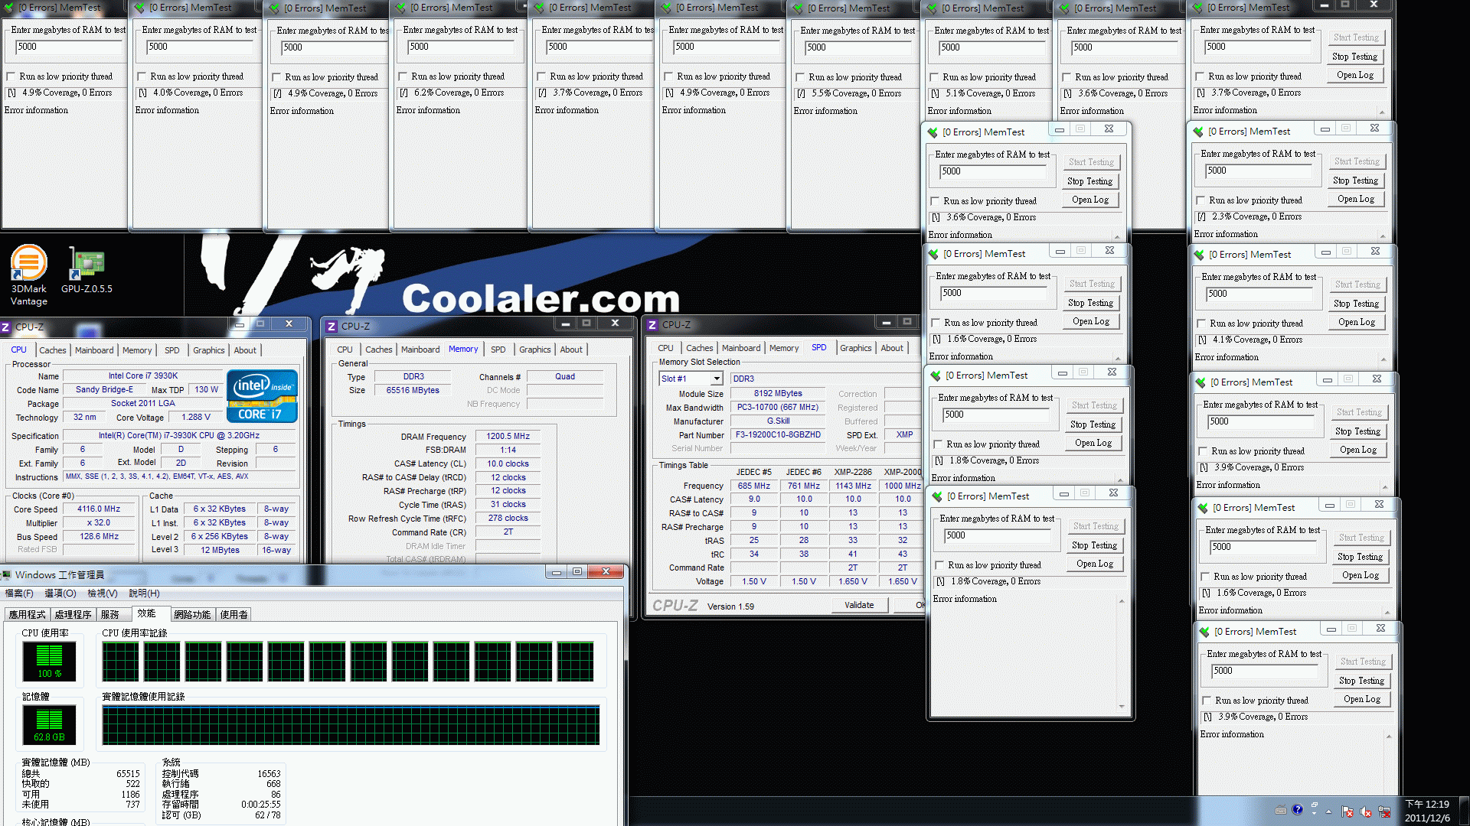This screenshot has width=1470, height=826.
Task: Switch to Caches tab in CPU-Z CPU window
Action: click(53, 350)
